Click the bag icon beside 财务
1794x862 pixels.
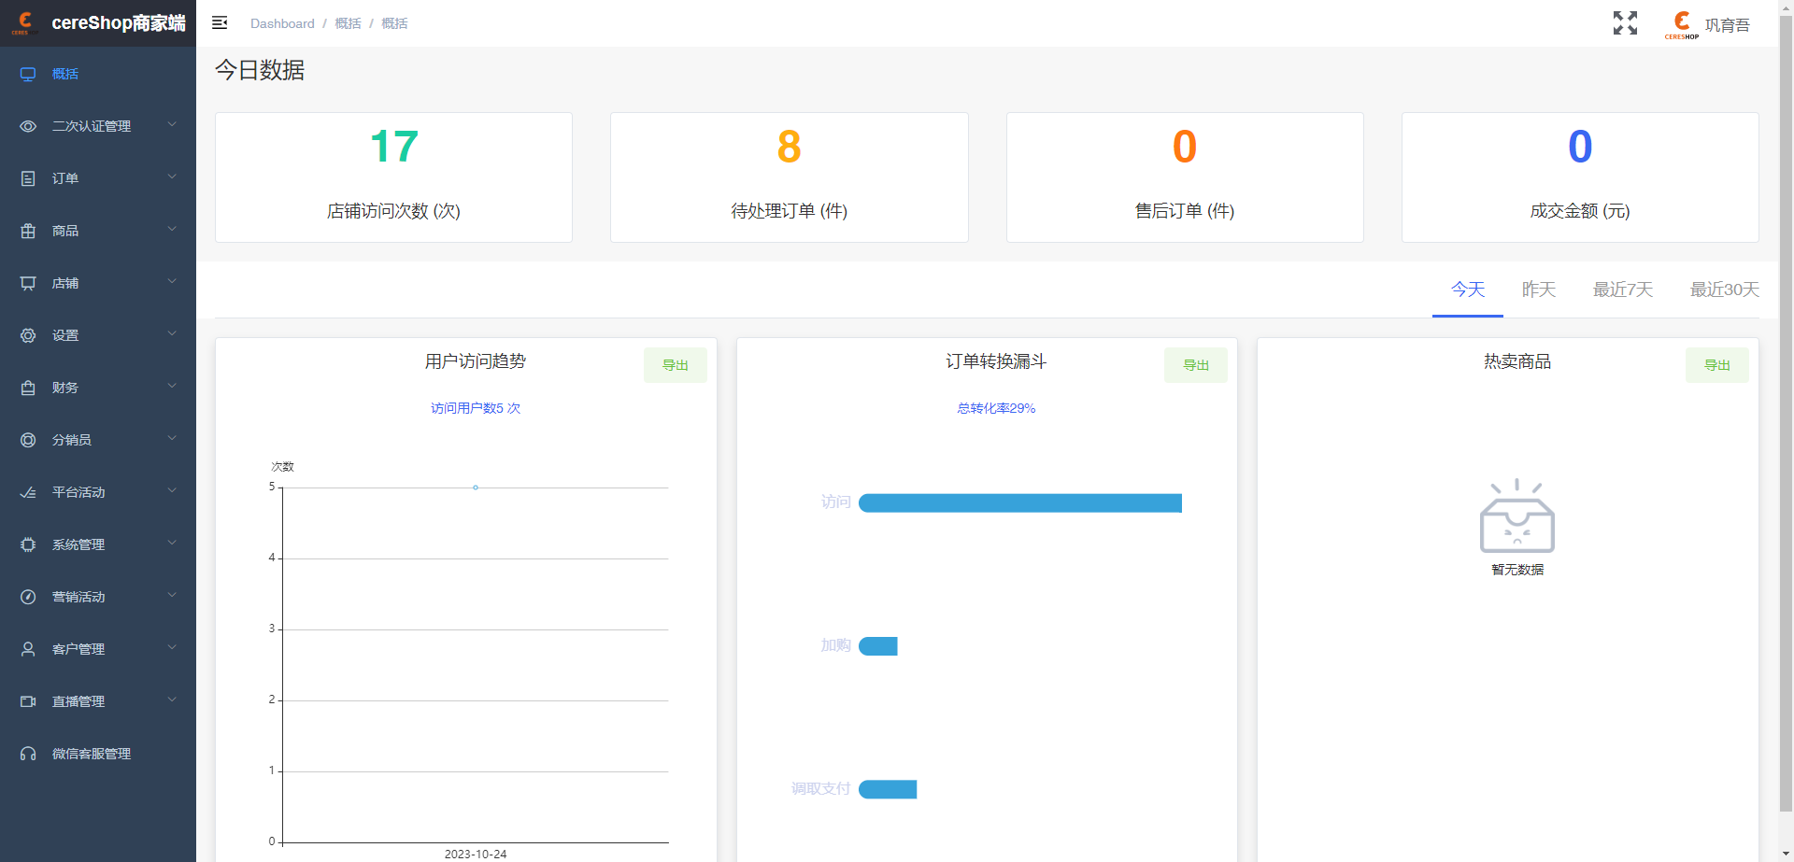pos(28,388)
